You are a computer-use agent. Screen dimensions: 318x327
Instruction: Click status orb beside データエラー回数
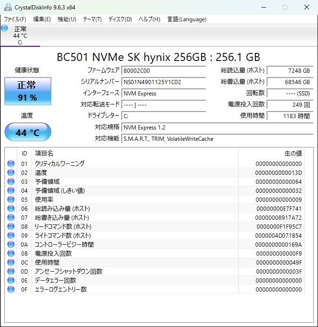tap(11, 280)
